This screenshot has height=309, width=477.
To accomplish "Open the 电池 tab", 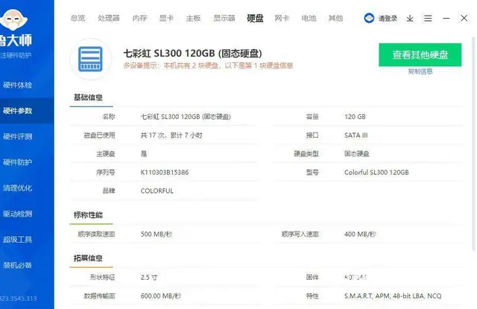I will pyautogui.click(x=309, y=18).
